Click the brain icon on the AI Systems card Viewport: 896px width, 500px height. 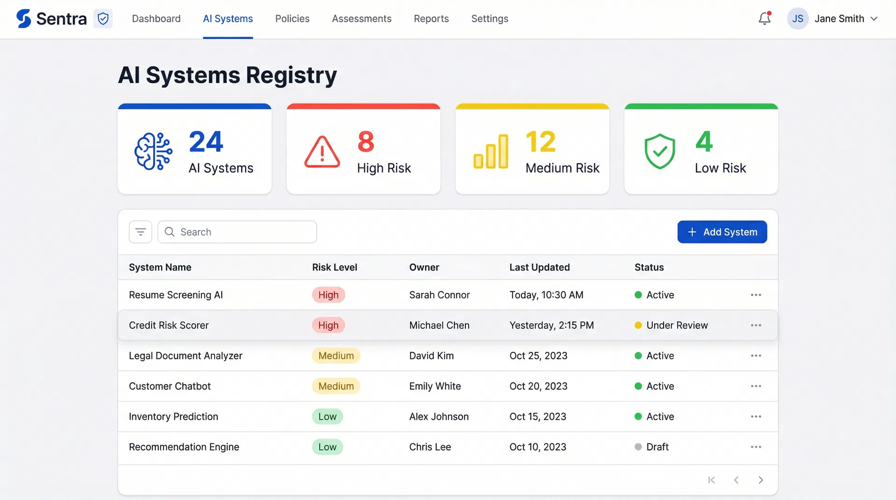(x=154, y=150)
